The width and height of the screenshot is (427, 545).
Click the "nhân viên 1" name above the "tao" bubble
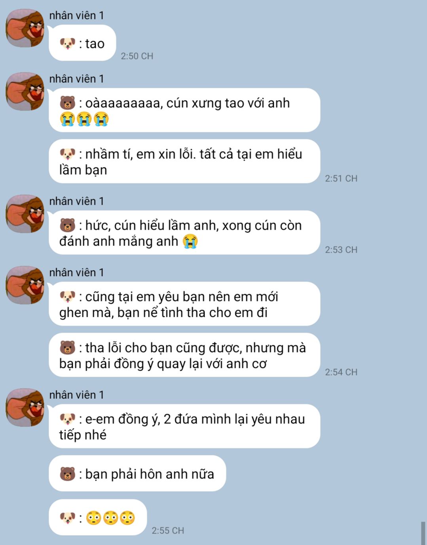pyautogui.click(x=77, y=15)
